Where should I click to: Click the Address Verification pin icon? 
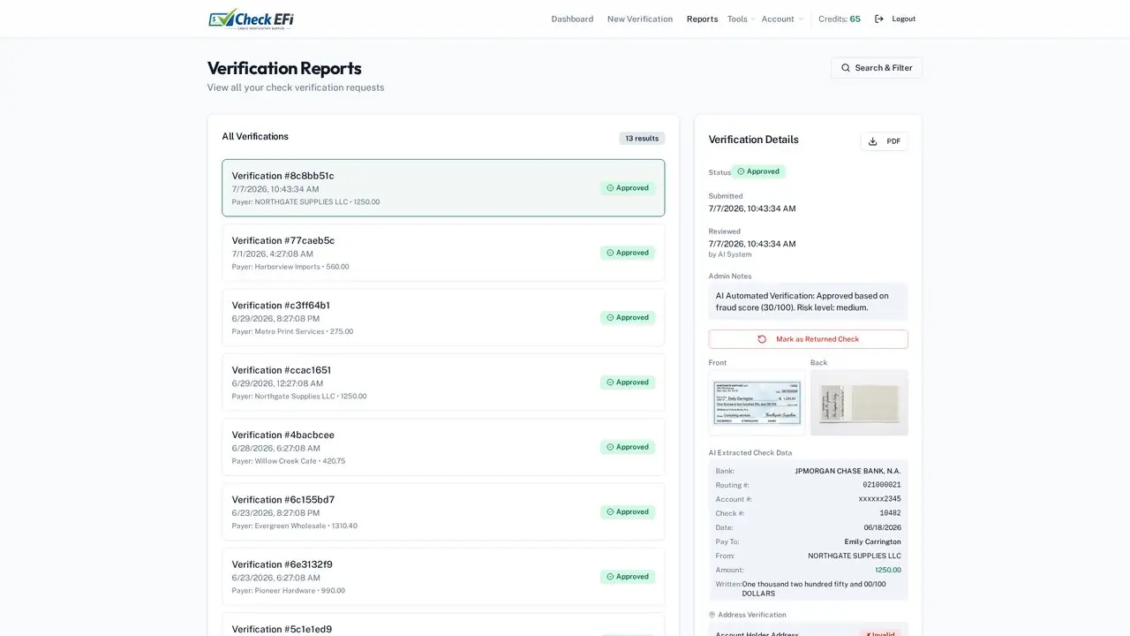[712, 615]
